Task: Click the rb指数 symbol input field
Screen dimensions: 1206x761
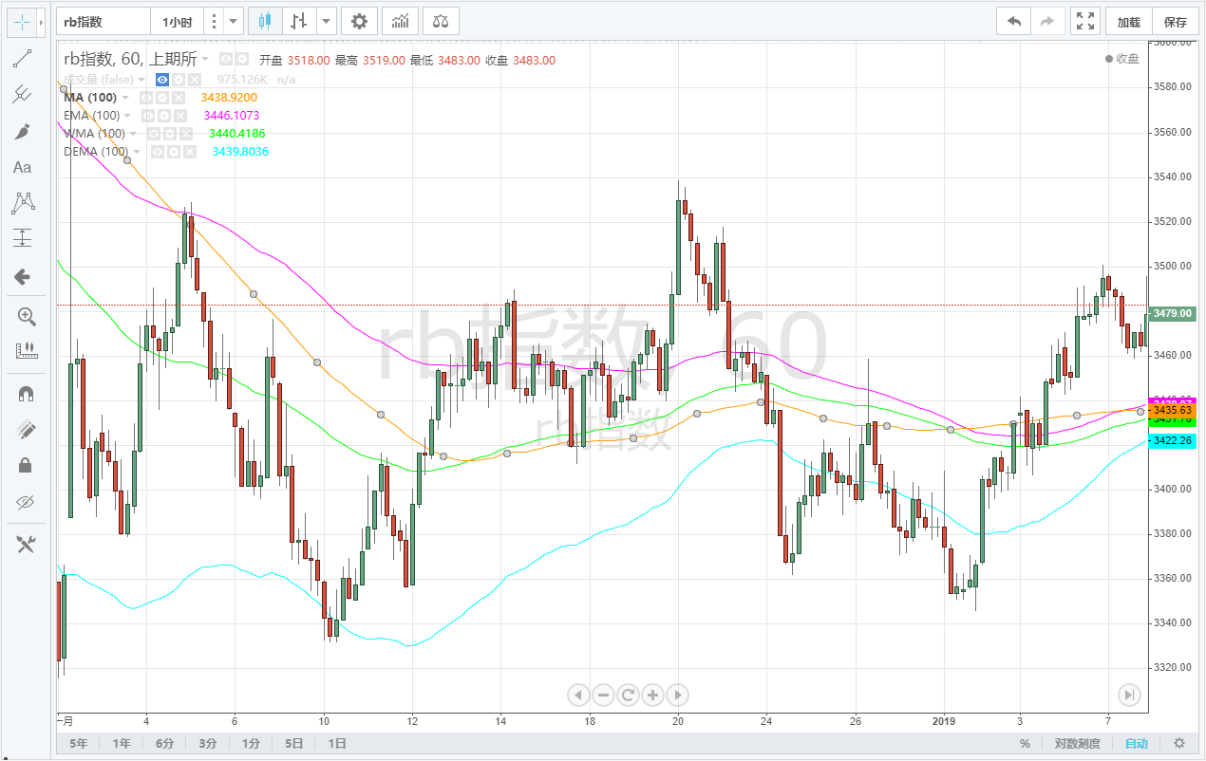Action: tap(103, 21)
